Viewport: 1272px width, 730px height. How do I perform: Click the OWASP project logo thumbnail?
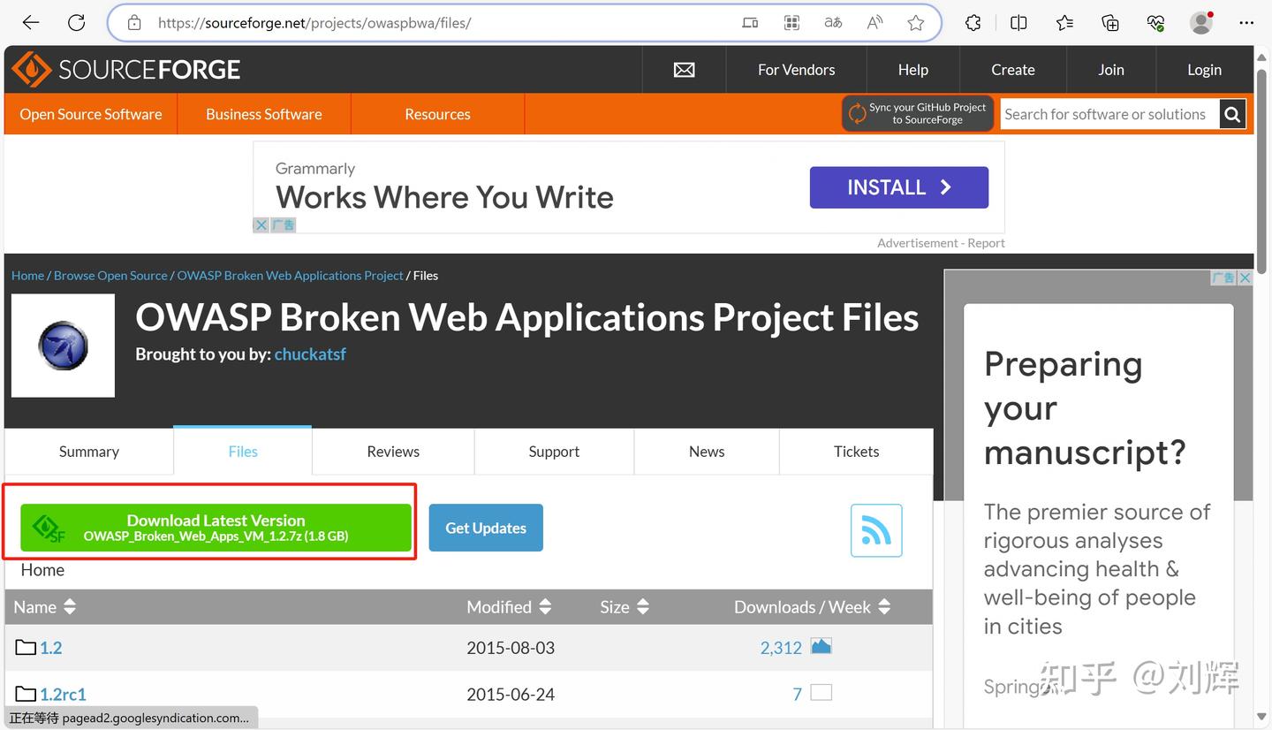click(x=63, y=346)
